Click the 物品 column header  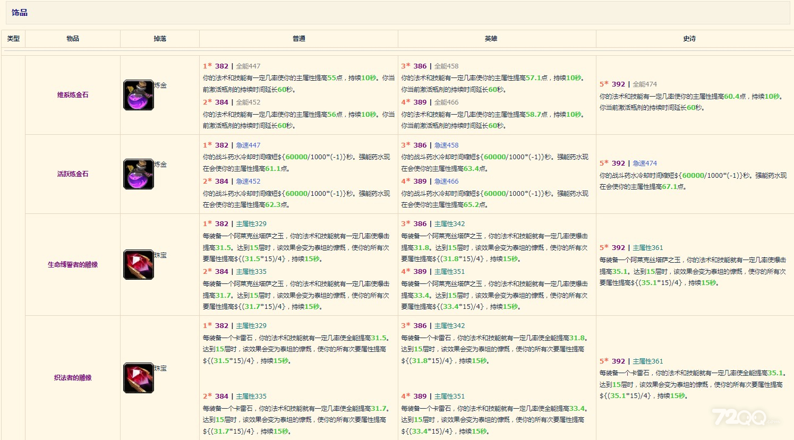[x=73, y=39]
